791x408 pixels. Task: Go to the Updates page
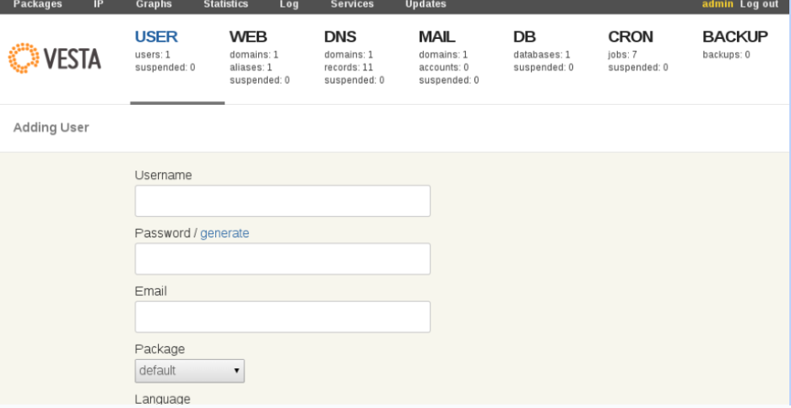pyautogui.click(x=425, y=5)
